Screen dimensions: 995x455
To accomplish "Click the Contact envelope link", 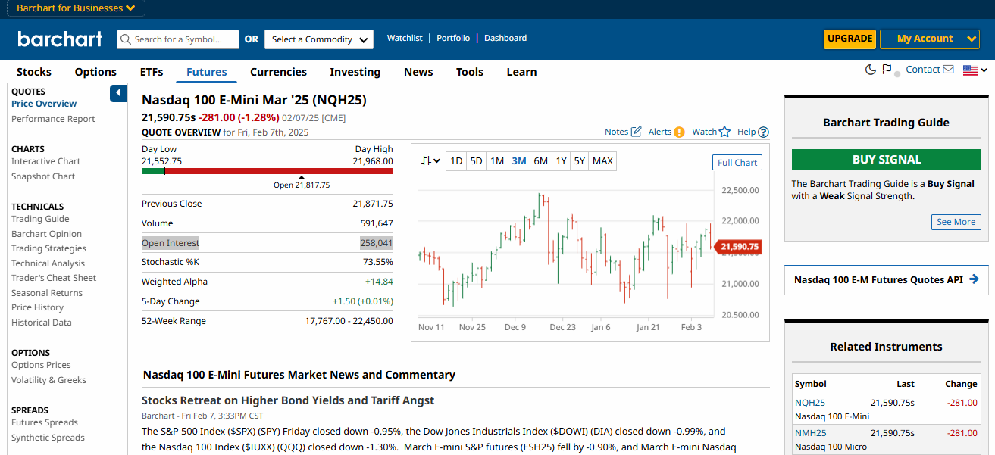I will pyautogui.click(x=929, y=70).
